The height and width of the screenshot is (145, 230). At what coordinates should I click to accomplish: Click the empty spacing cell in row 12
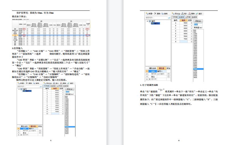click(55, 114)
